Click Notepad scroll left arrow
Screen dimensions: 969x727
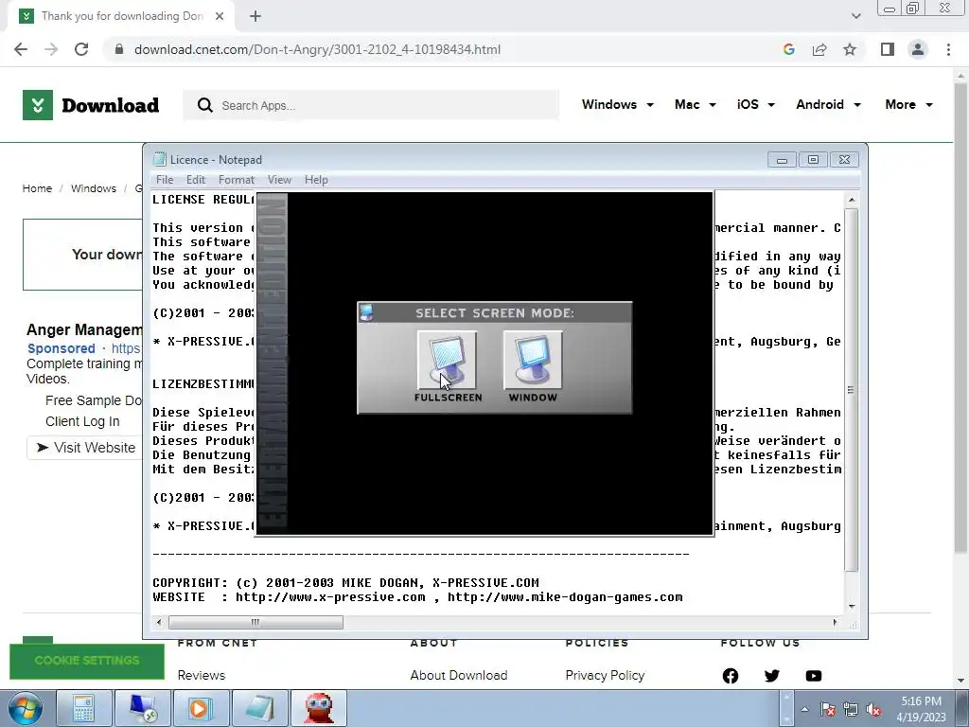[159, 623]
